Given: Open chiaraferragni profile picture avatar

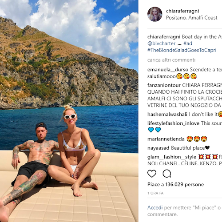Looking at the screenshot, I should (155, 14).
